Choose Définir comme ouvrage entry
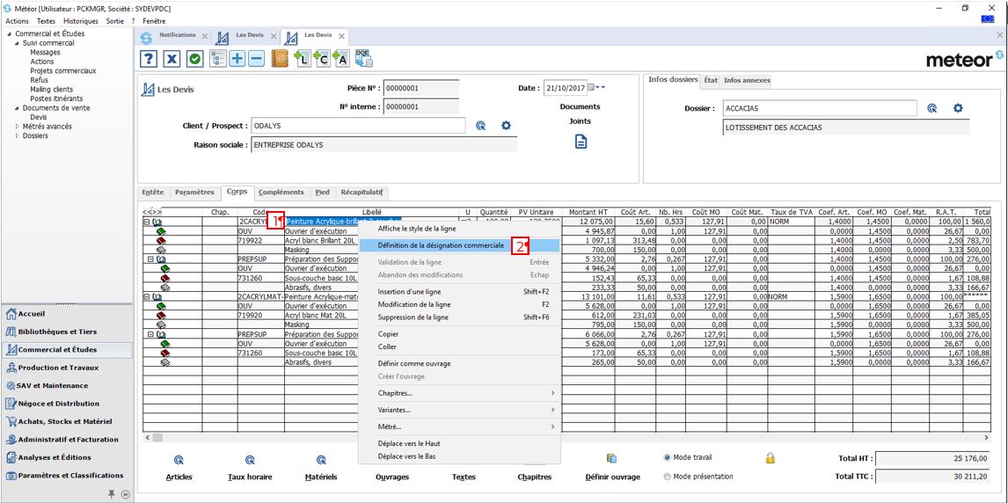This screenshot has width=1008, height=503. [460, 363]
